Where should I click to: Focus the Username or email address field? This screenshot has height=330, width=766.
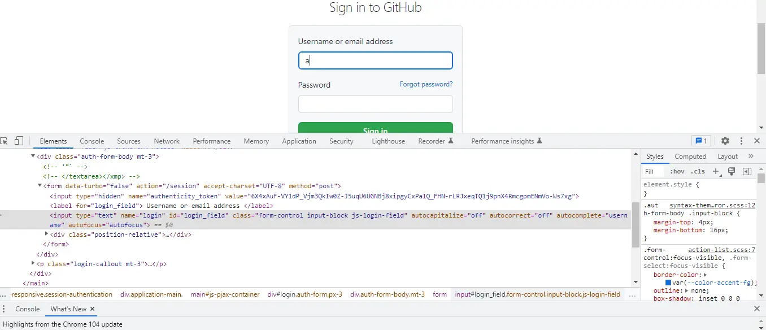[376, 60]
